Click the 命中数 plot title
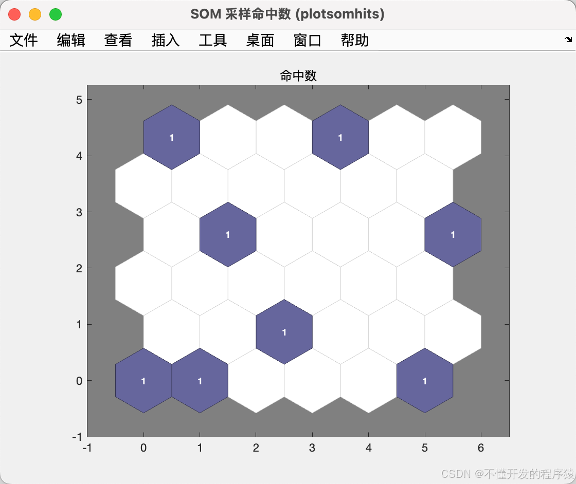The height and width of the screenshot is (484, 576). click(297, 76)
